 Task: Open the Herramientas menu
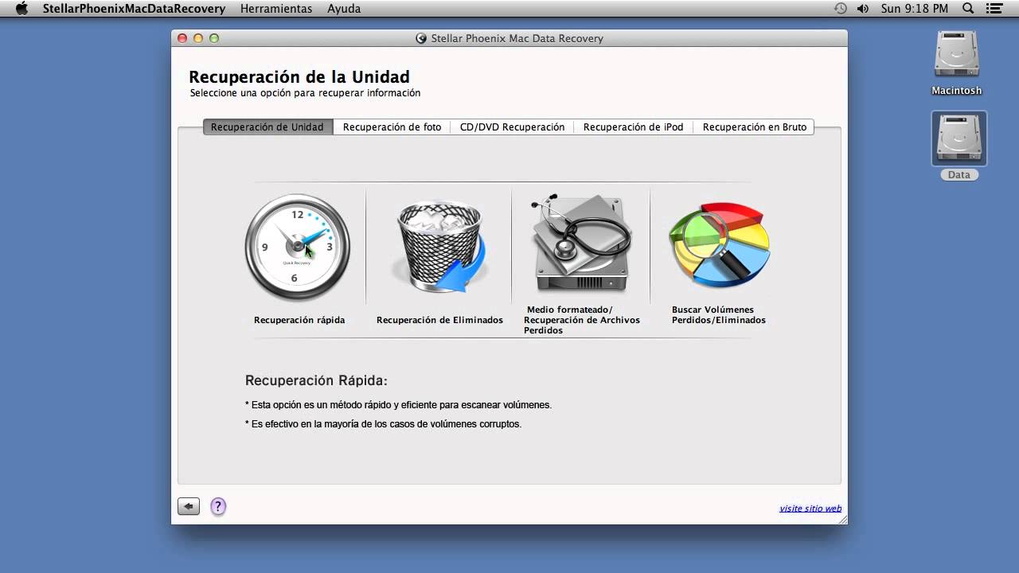[276, 9]
